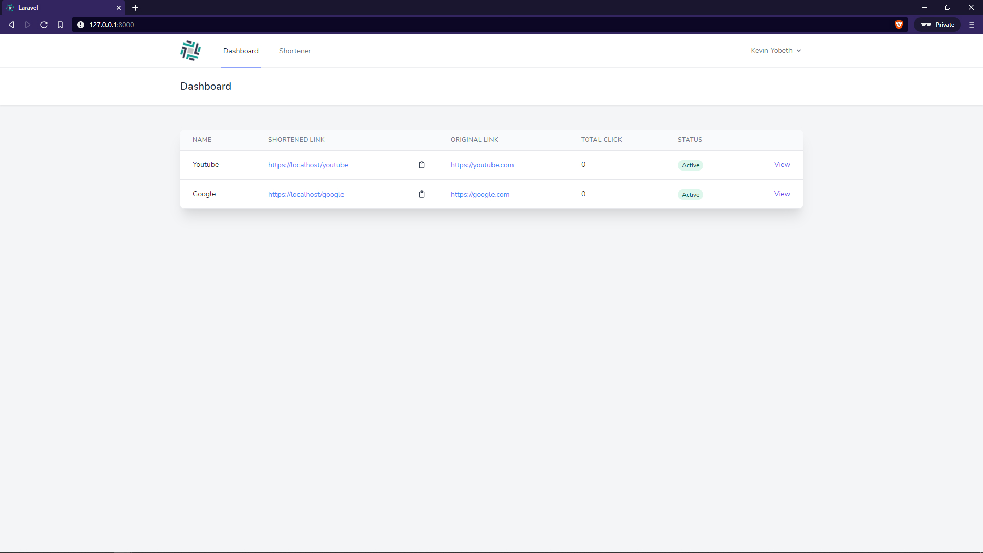The width and height of the screenshot is (983, 553).
Task: Open the https://localhost/youtube shortened link
Action: (x=308, y=165)
